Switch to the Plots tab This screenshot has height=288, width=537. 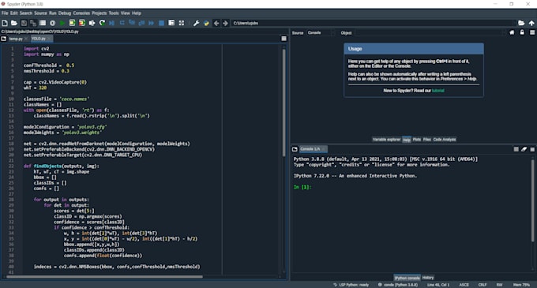pos(416,139)
